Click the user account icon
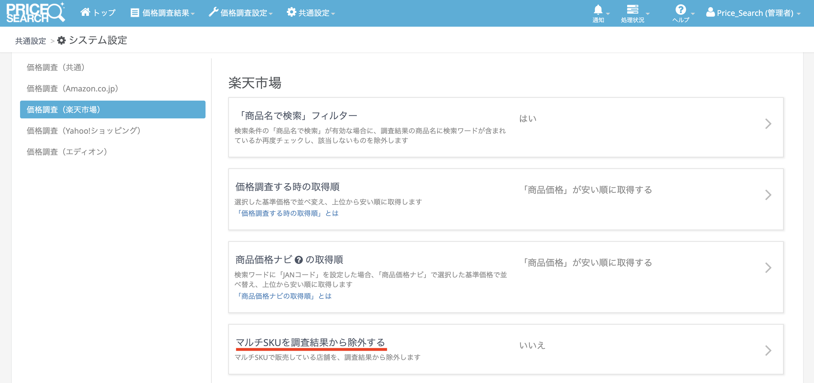 point(710,13)
